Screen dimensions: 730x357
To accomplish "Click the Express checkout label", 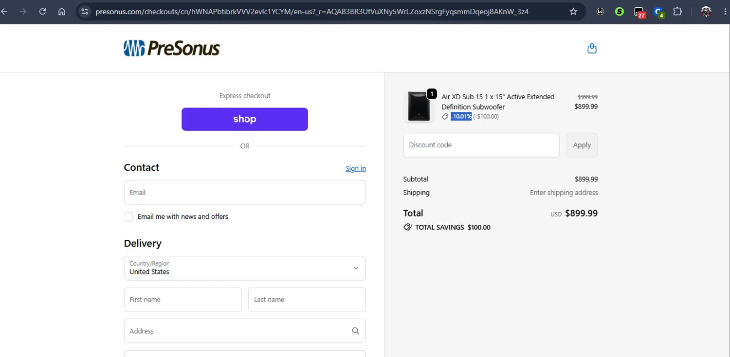I will (x=245, y=96).
